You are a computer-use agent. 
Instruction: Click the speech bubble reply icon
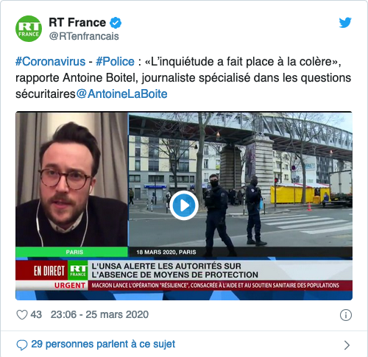22,344
